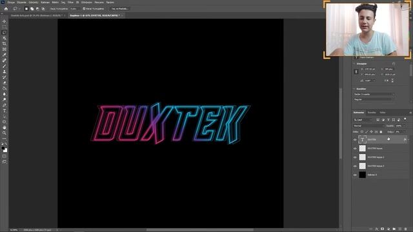The height and width of the screenshot is (232, 413).
Task: Select the Gradient tool
Action: [x=5, y=88]
